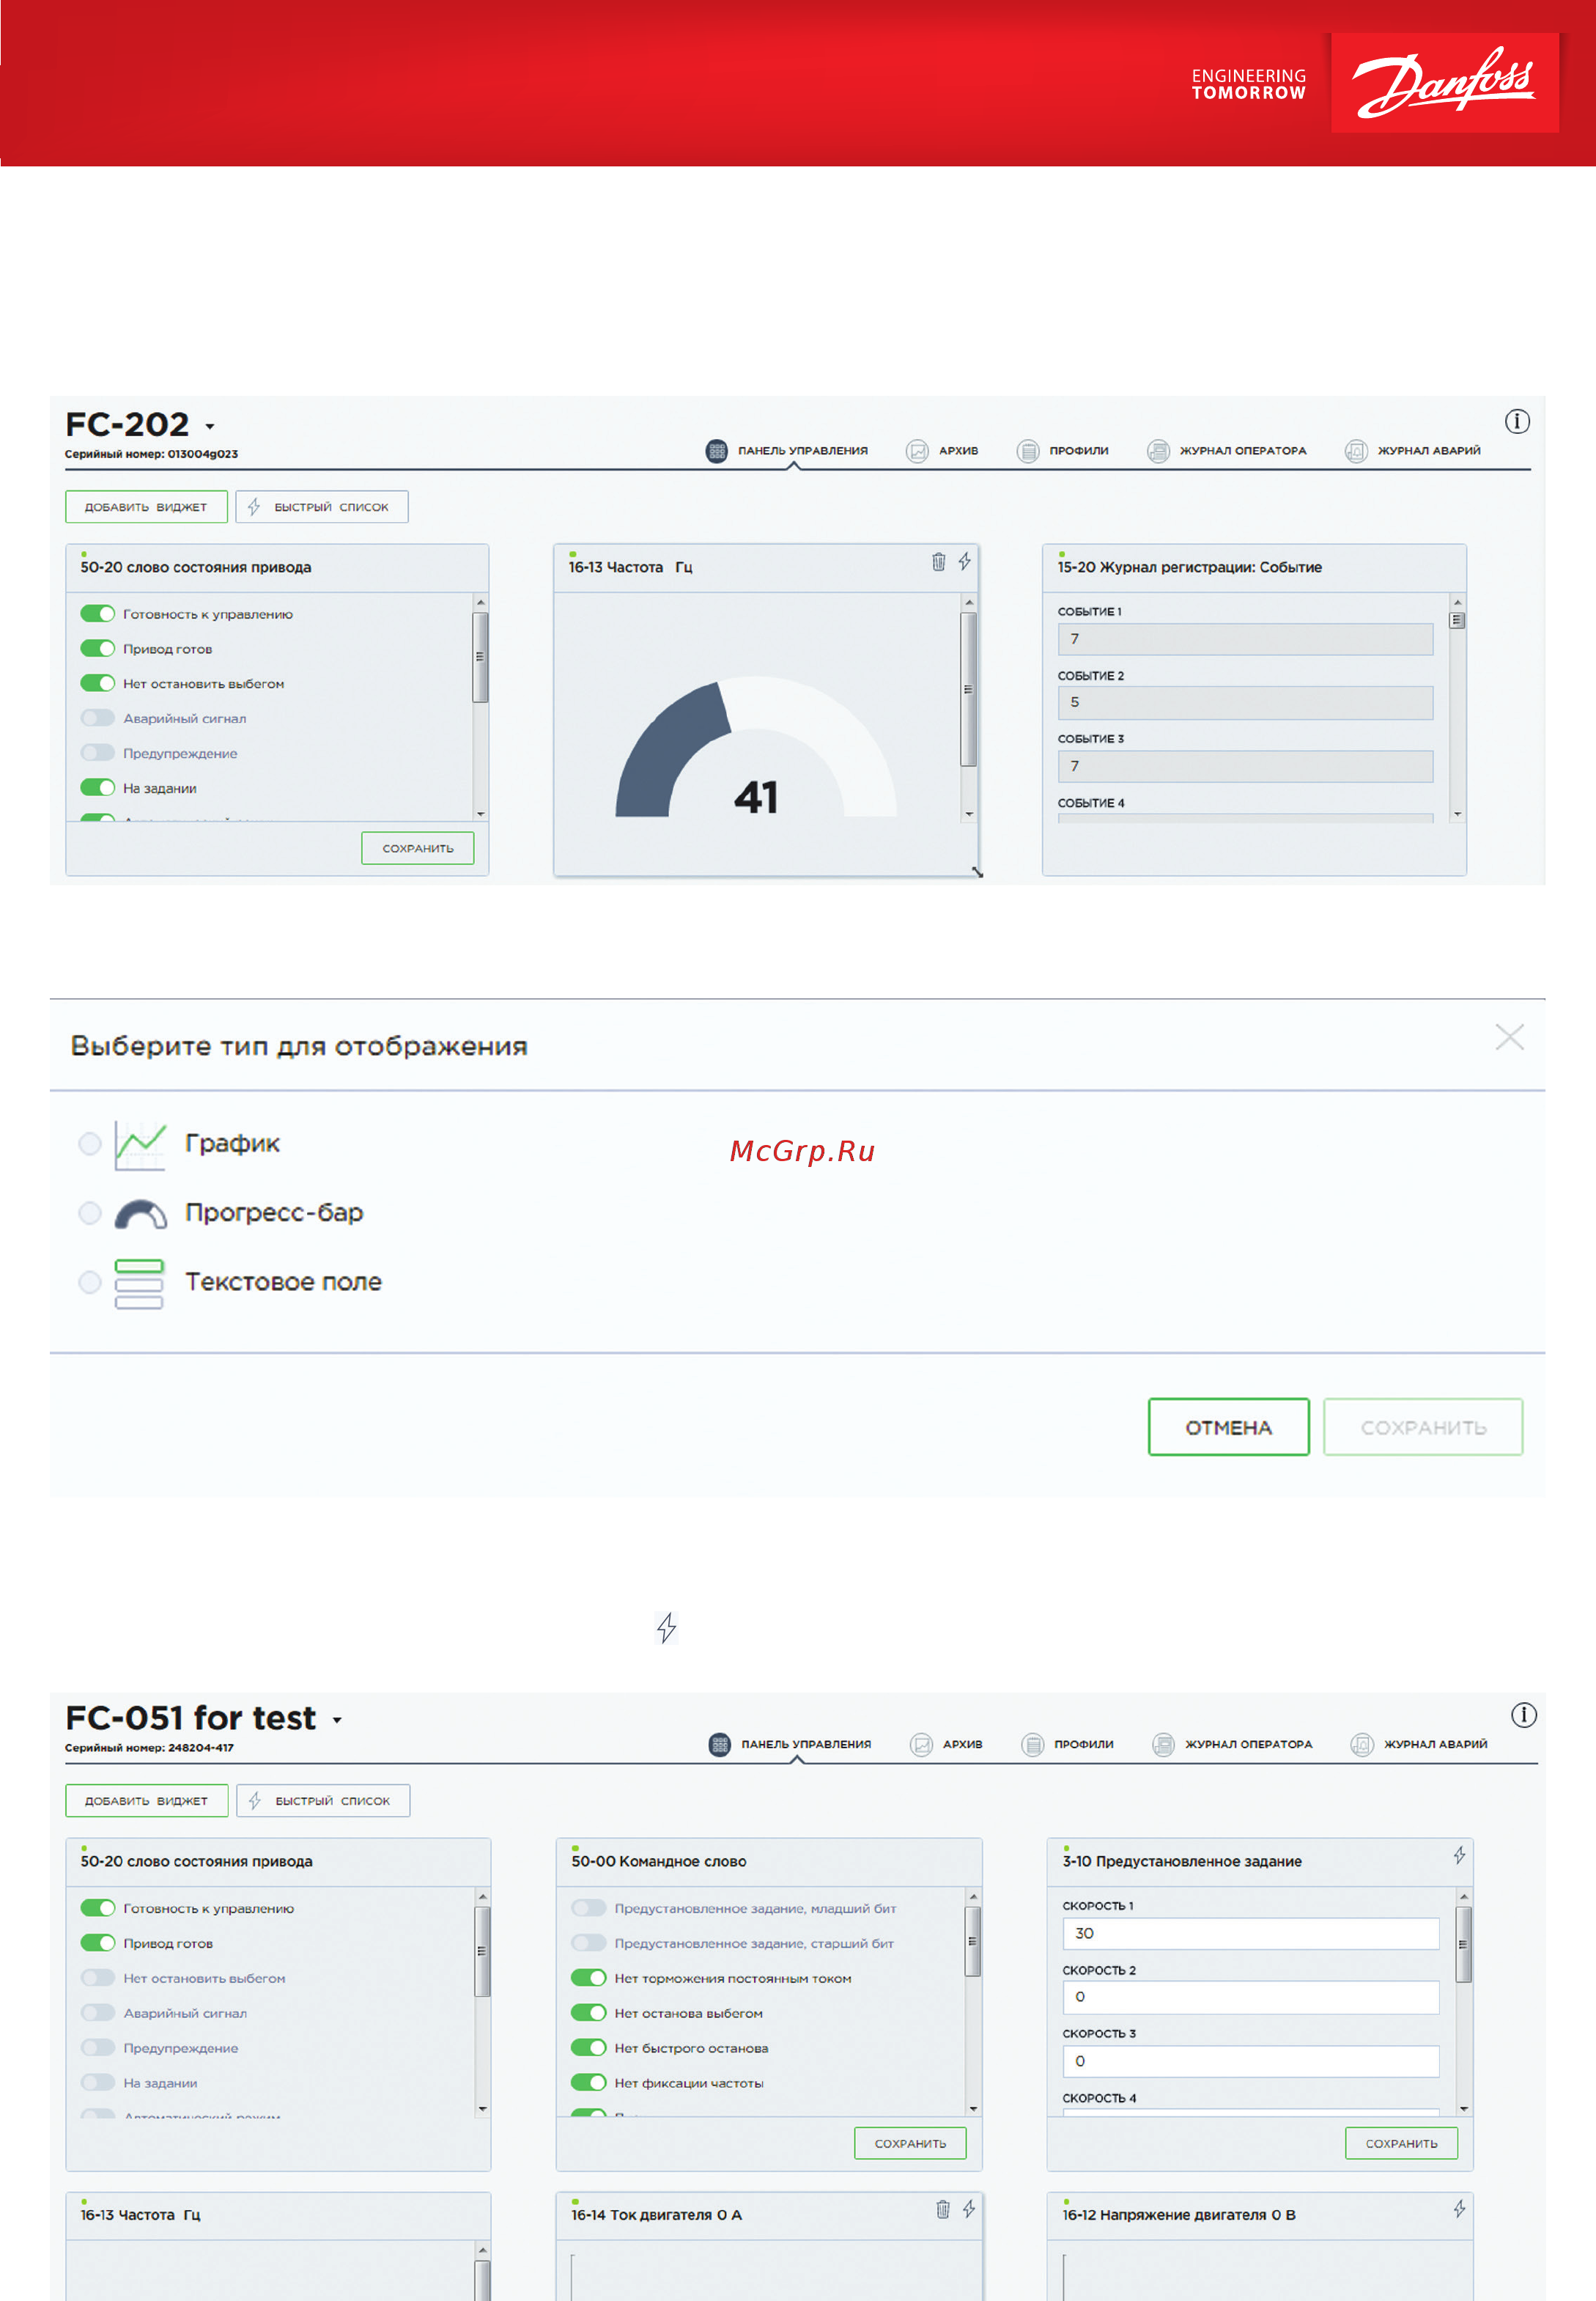This screenshot has height=2301, width=1596.
Task: Click info icon in FC-051 panel
Action: pos(1523,1715)
